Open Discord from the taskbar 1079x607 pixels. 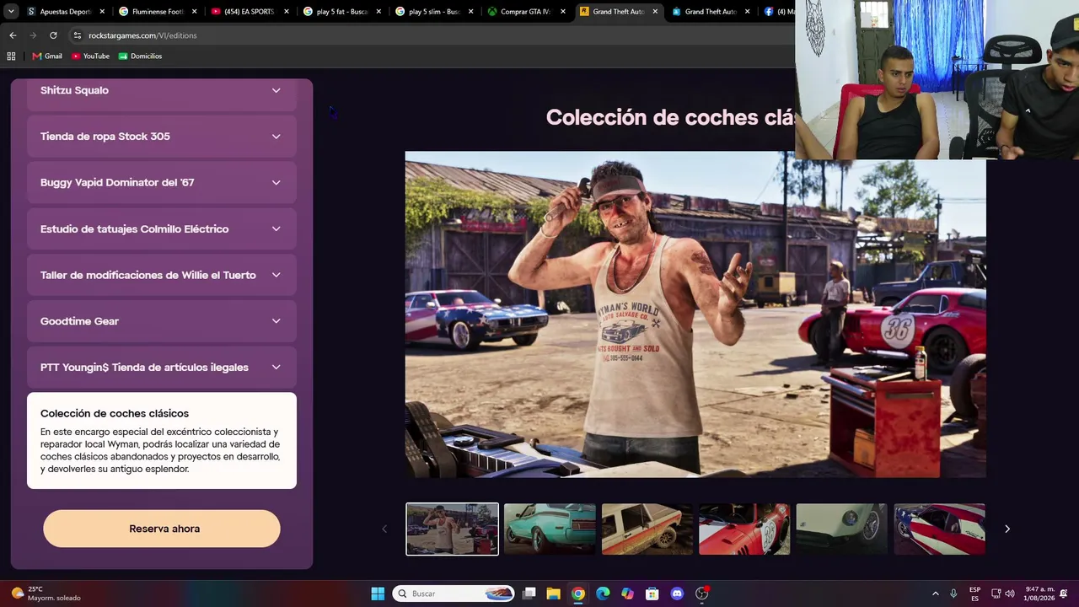pos(677,594)
